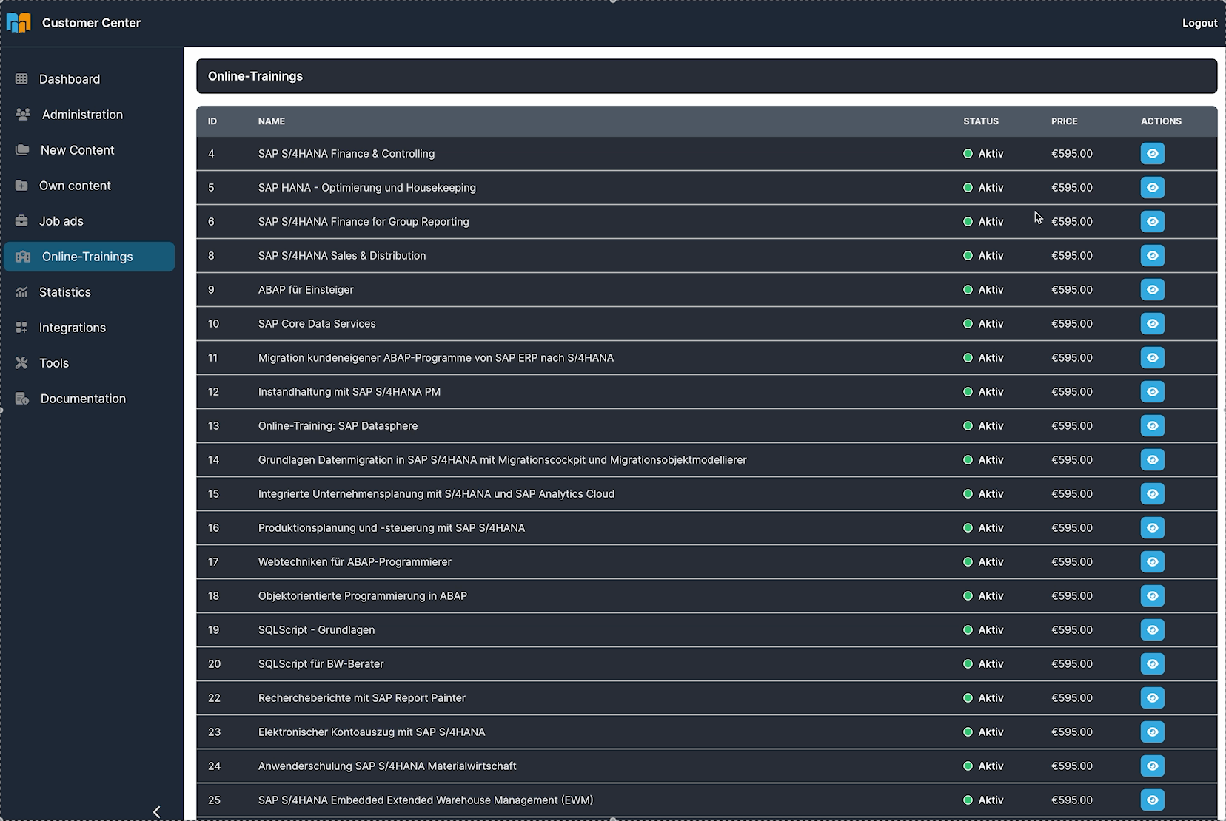Image resolution: width=1226 pixels, height=821 pixels.
Task: Click eye button for ABAP für Einsteiger
Action: point(1152,290)
